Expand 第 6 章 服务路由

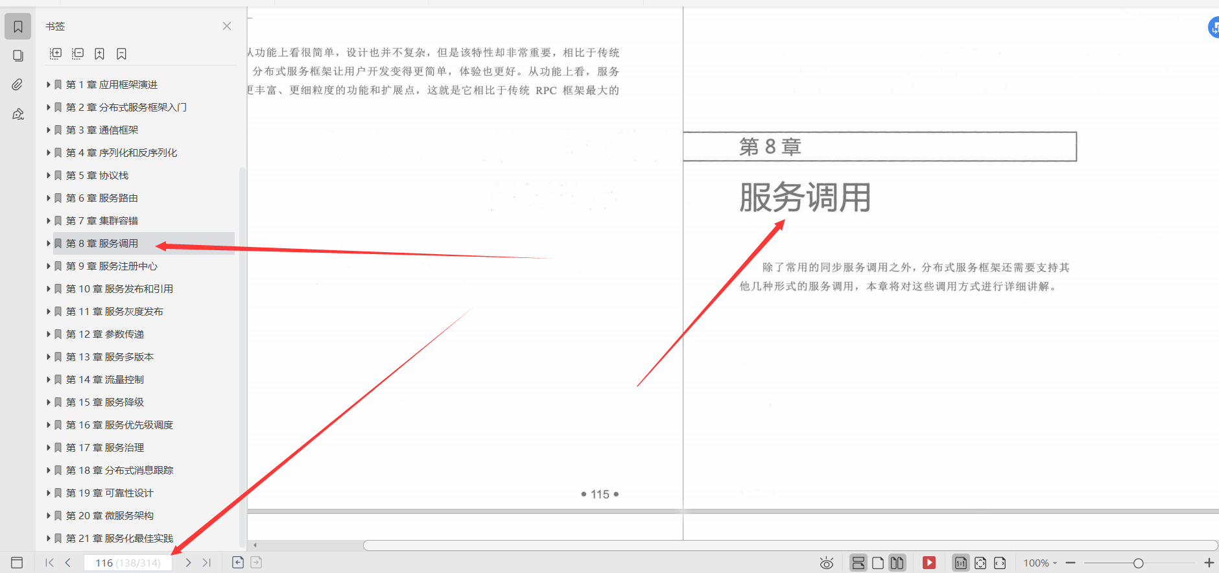(48, 198)
